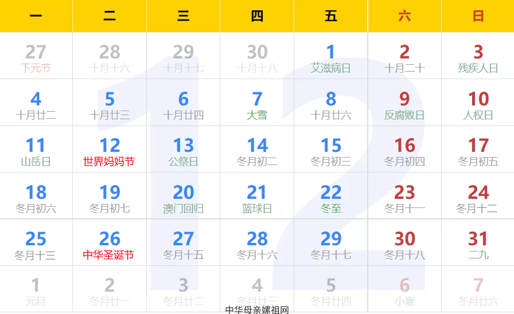Viewport: 514px width, 314px height.
Task: Open date 20 澳门回归
Action: 183,196
